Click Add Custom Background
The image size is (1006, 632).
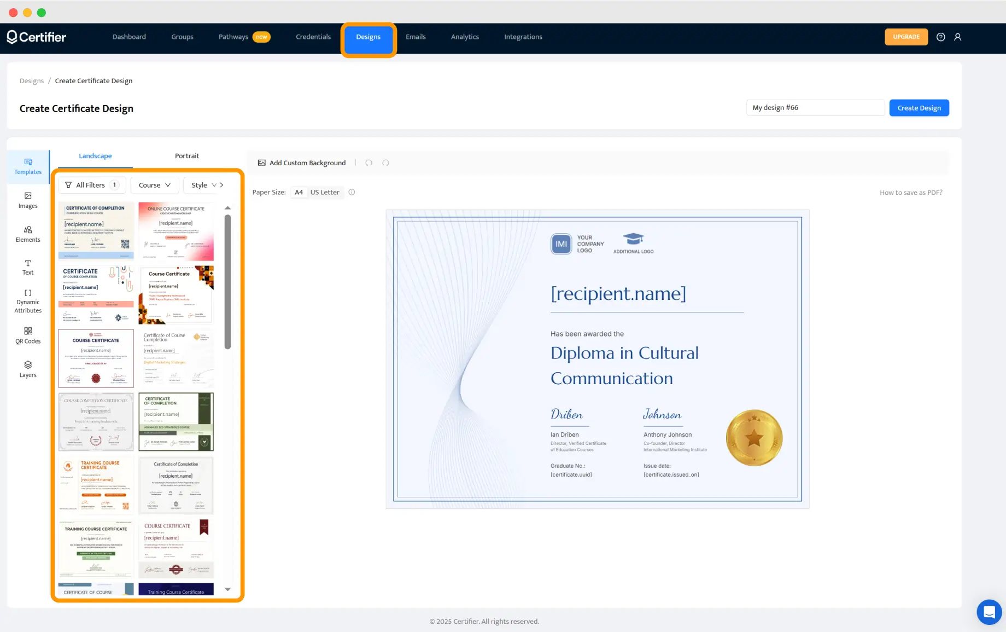pos(302,163)
